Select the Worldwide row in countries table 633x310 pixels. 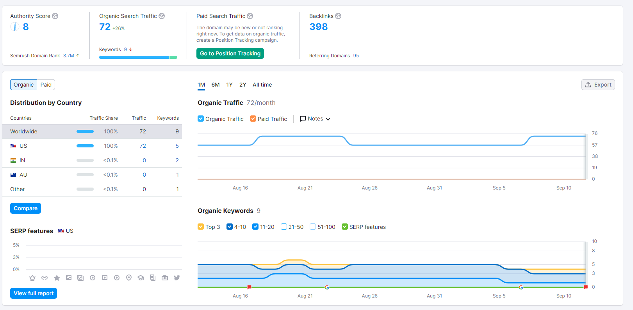tap(92, 131)
